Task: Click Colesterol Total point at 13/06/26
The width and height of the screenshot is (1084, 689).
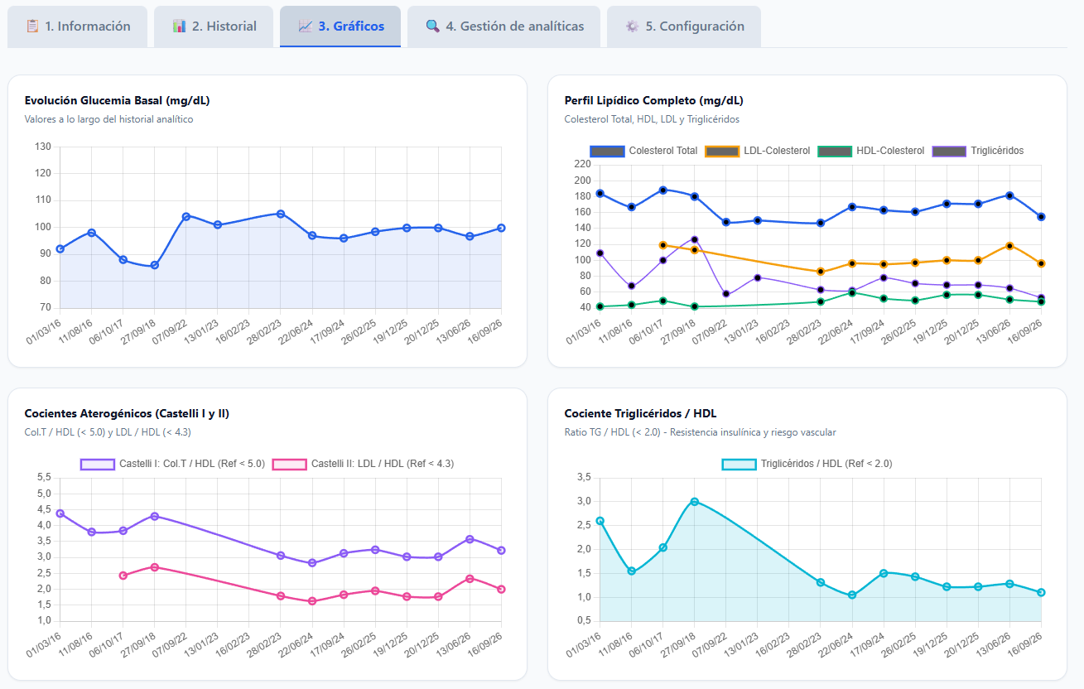Action: [1009, 195]
